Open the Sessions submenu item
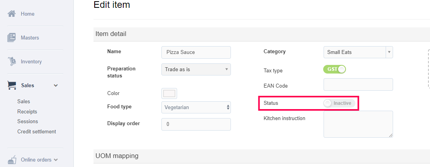 pyautogui.click(x=27, y=121)
